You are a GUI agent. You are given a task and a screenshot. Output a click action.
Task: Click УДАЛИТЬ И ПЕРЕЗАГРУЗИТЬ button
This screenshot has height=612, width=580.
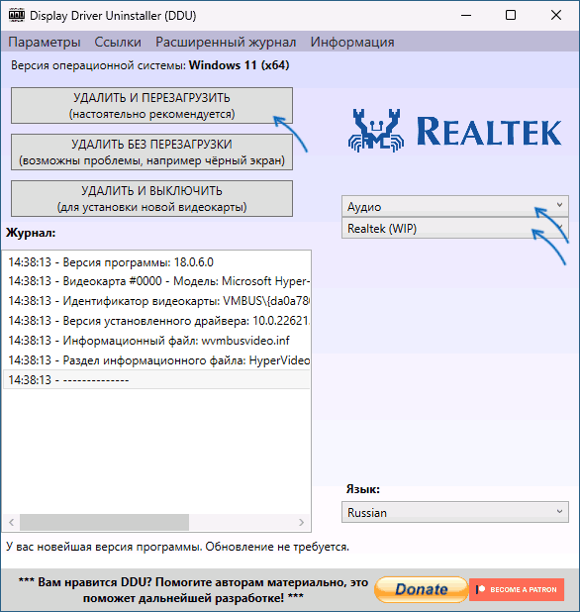tap(151, 105)
